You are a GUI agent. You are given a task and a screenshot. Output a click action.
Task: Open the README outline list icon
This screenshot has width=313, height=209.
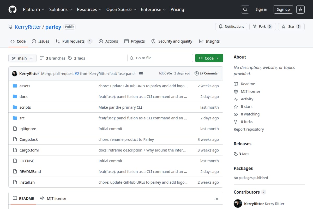pyautogui.click(x=216, y=199)
